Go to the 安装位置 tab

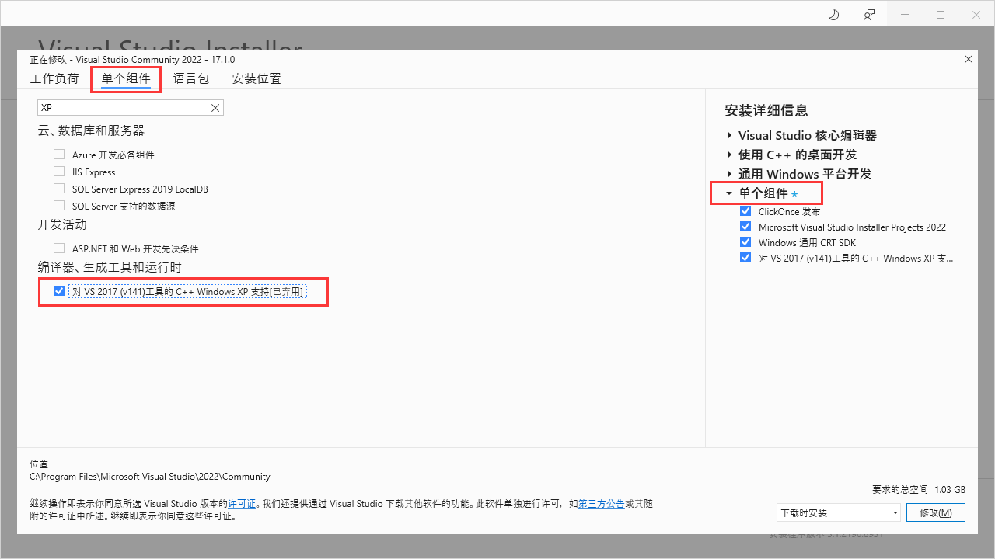(x=257, y=78)
